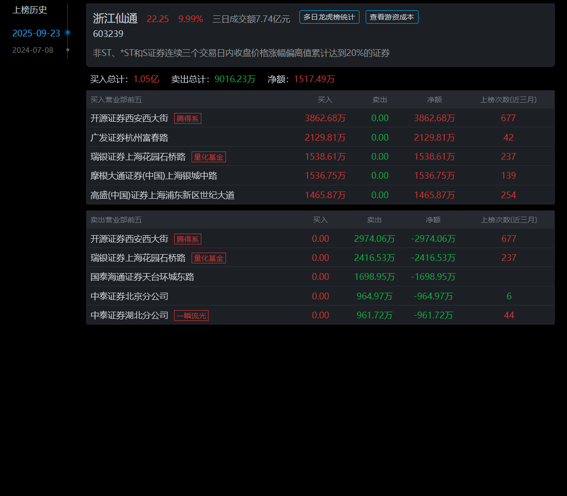Click the 量化基金 tag in sell table
The image size is (567, 496).
(x=209, y=258)
